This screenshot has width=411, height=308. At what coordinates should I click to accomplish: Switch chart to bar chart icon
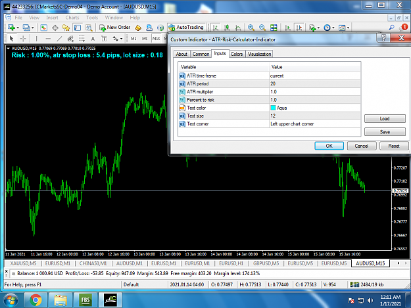coord(216,28)
